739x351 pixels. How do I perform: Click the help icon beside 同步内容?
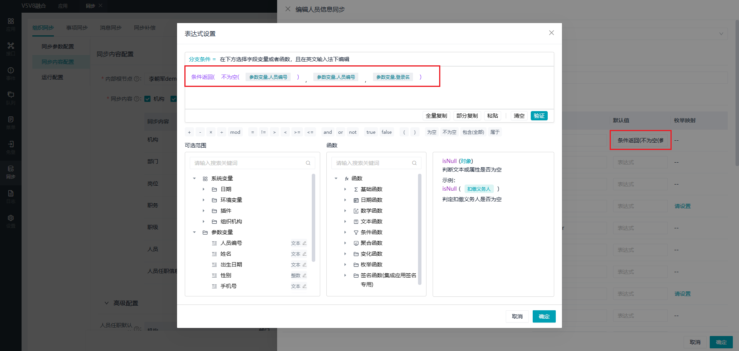click(136, 99)
